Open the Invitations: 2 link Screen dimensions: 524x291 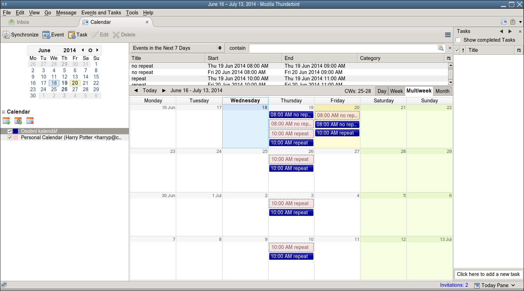point(454,285)
